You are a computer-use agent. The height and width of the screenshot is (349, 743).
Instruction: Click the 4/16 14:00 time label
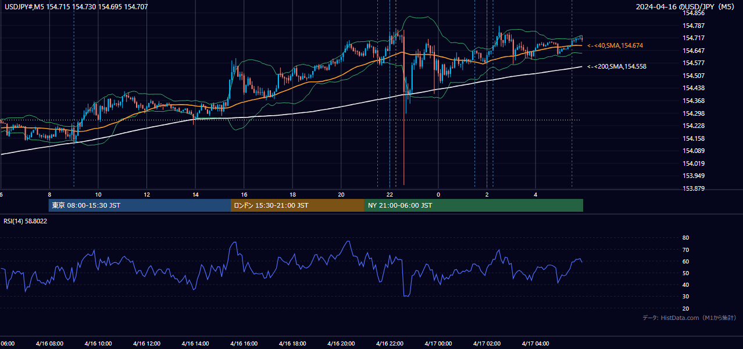[195, 344]
